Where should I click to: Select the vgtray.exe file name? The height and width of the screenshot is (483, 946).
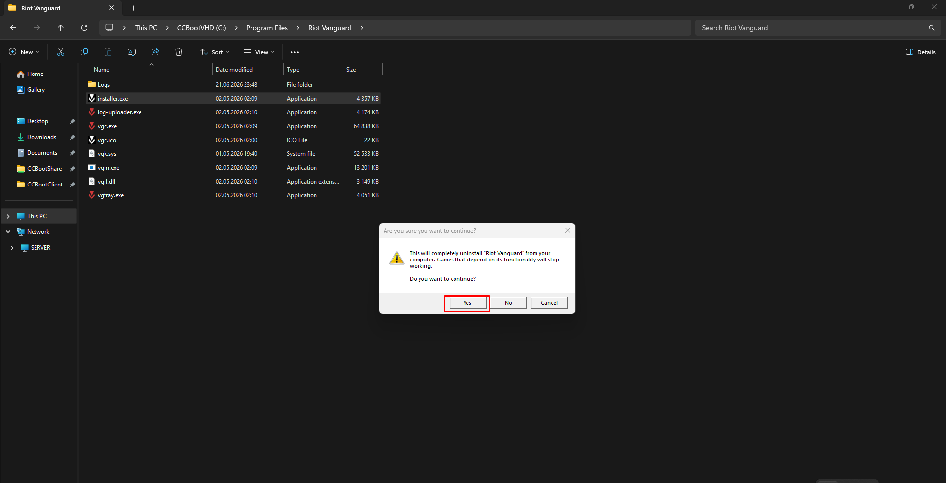110,195
